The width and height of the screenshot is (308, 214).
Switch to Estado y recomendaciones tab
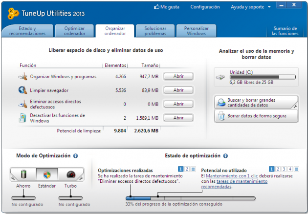click(27, 31)
